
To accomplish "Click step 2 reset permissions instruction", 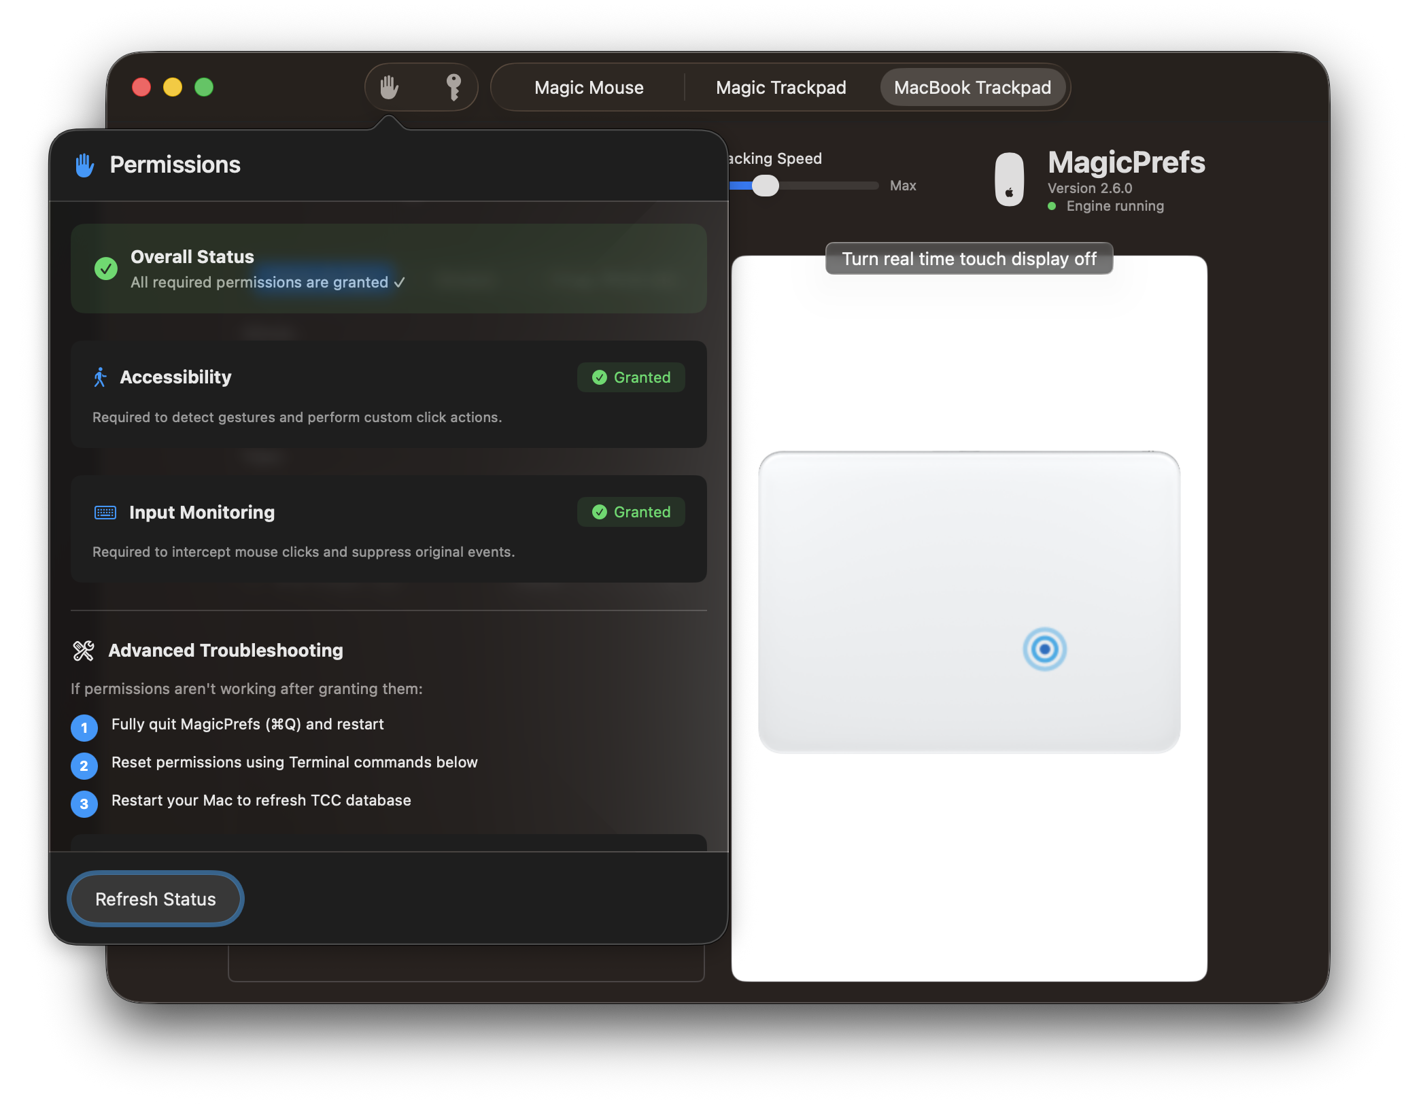I will coord(295,762).
